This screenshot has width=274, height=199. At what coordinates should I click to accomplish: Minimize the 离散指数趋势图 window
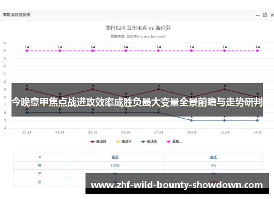click(258, 15)
